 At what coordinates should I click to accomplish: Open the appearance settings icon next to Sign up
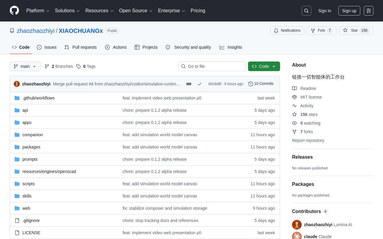(x=369, y=11)
